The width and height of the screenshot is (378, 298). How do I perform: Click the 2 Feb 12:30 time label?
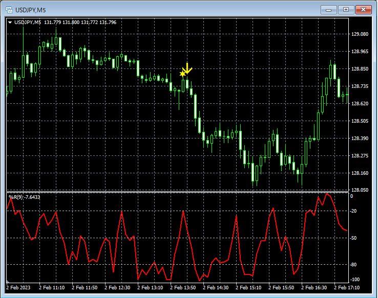pyautogui.click(x=117, y=288)
